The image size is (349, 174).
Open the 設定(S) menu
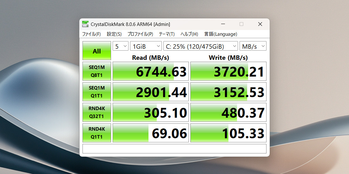click(114, 34)
